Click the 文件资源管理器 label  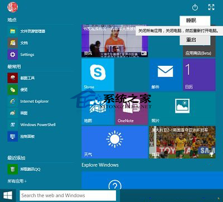point(33,31)
